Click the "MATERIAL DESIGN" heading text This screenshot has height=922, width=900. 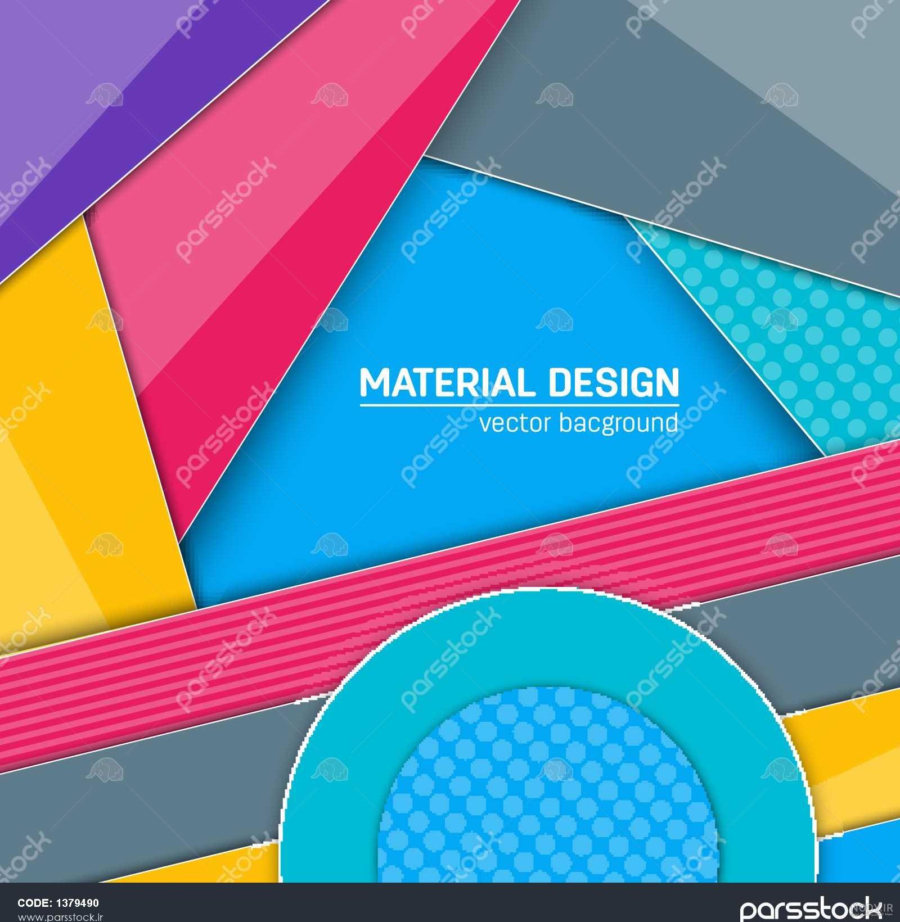pos(519,382)
